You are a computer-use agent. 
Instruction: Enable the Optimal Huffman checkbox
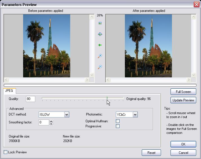point(118,121)
